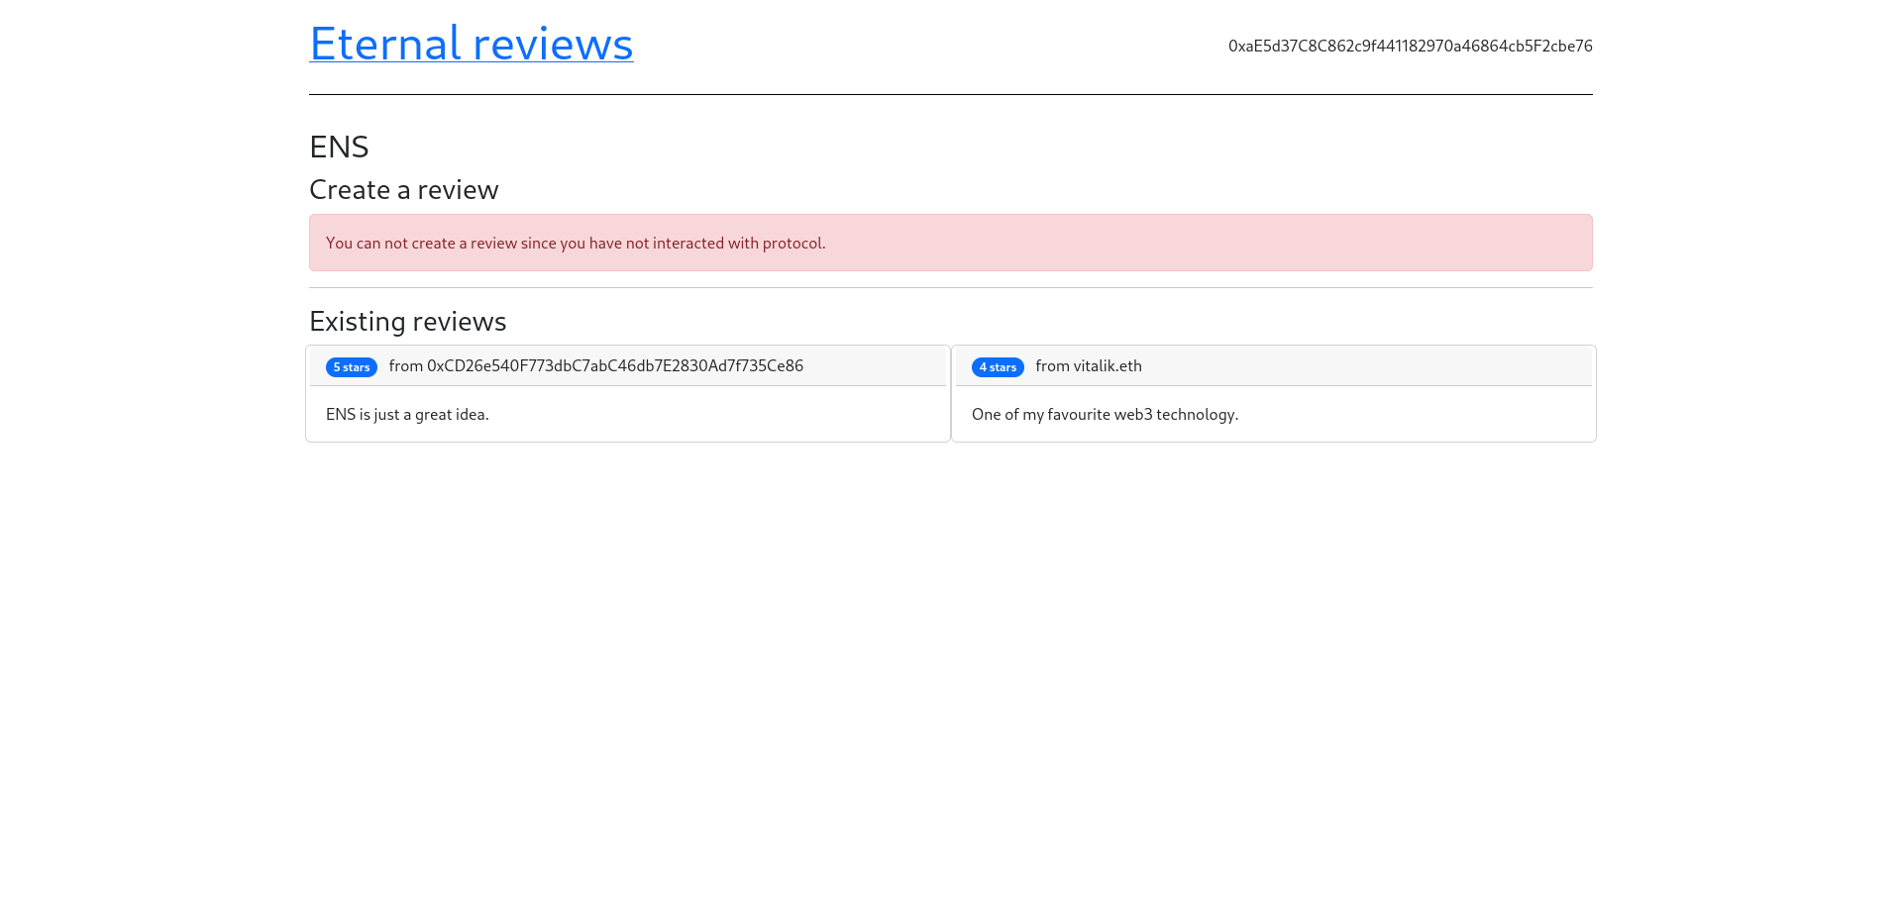
Task: Click the wallet address 0xaE5d37C8...cbe76 in the header
Action: [x=1410, y=46]
